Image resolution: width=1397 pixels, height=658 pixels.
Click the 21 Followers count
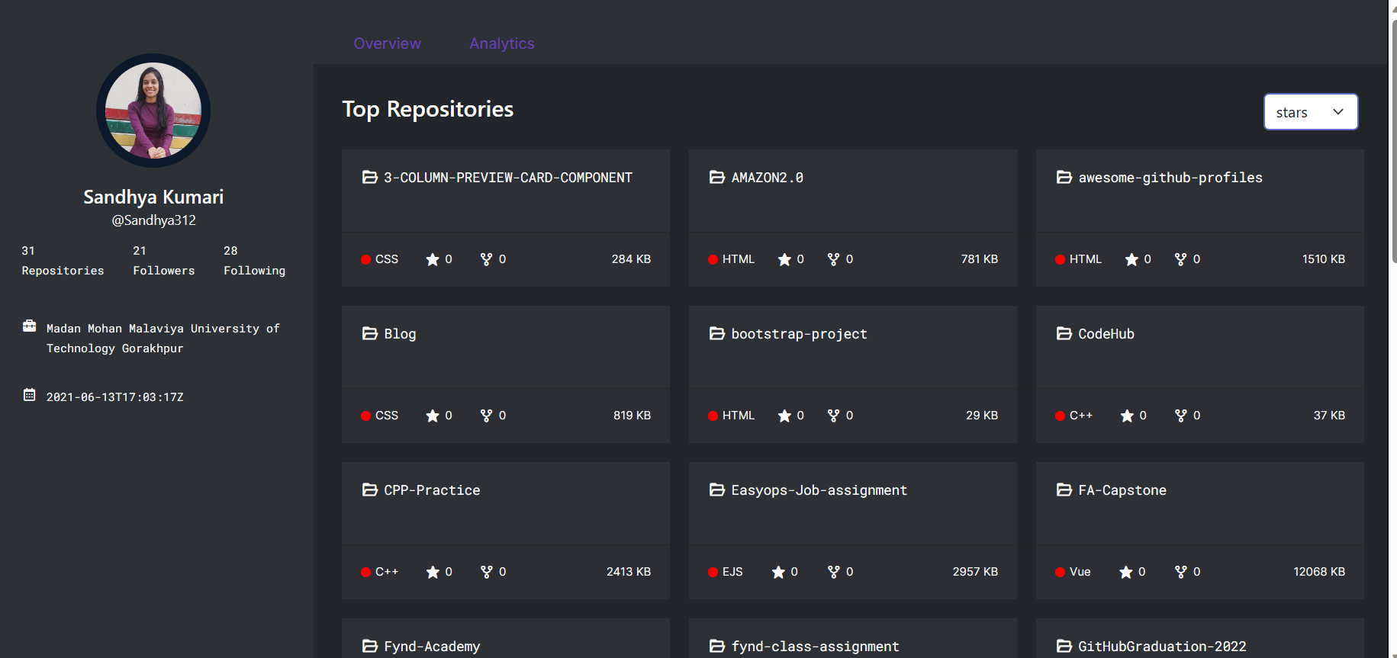(163, 261)
